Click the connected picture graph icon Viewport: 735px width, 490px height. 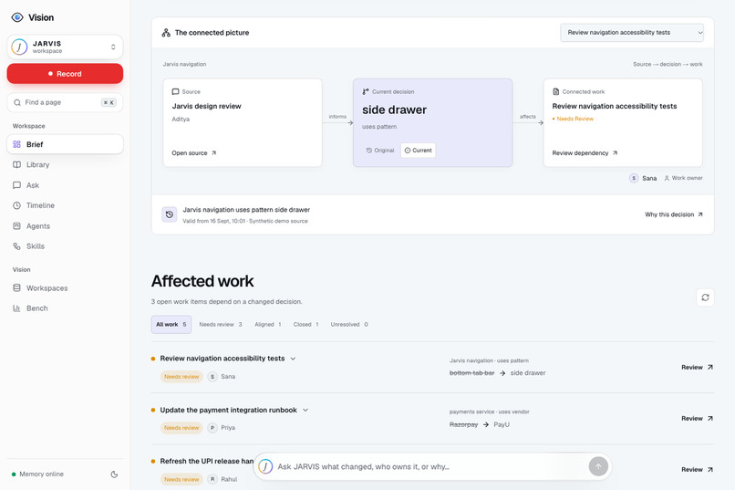pyautogui.click(x=166, y=33)
